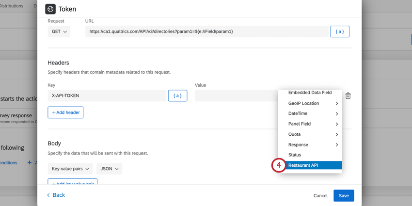Screen dimensions: 412x206
Task: Save the Token configuration
Action: point(344,195)
